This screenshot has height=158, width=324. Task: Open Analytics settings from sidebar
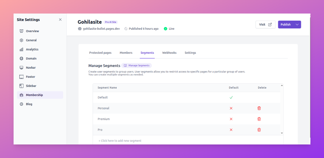[x=32, y=49]
